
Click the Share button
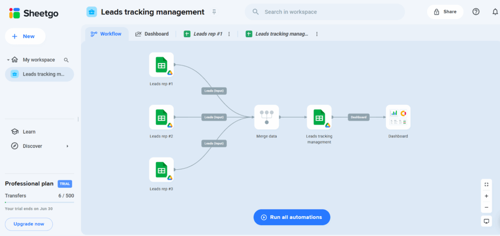pos(445,12)
